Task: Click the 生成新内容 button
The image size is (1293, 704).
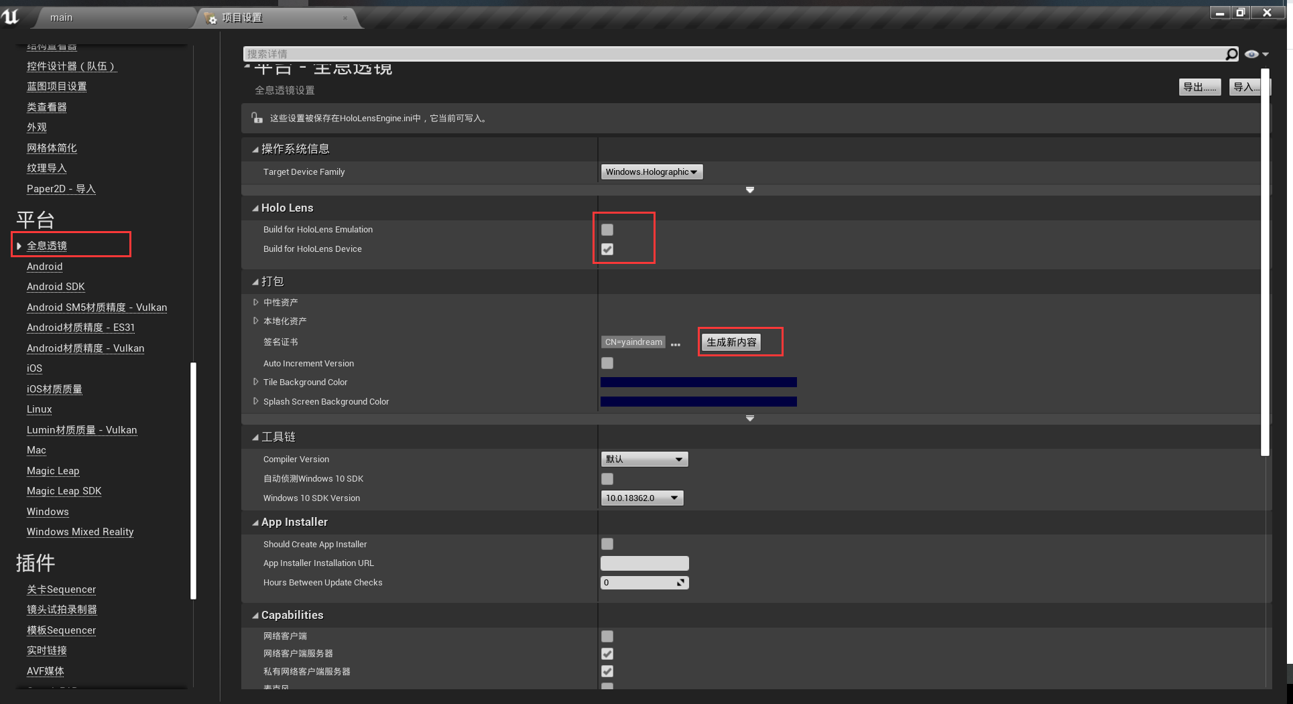Action: pos(731,342)
